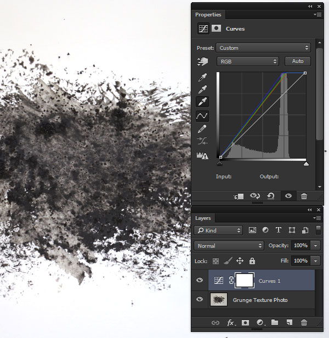The height and width of the screenshot is (338, 329).
Task: Toggle the lock all layer icon
Action: (x=252, y=261)
